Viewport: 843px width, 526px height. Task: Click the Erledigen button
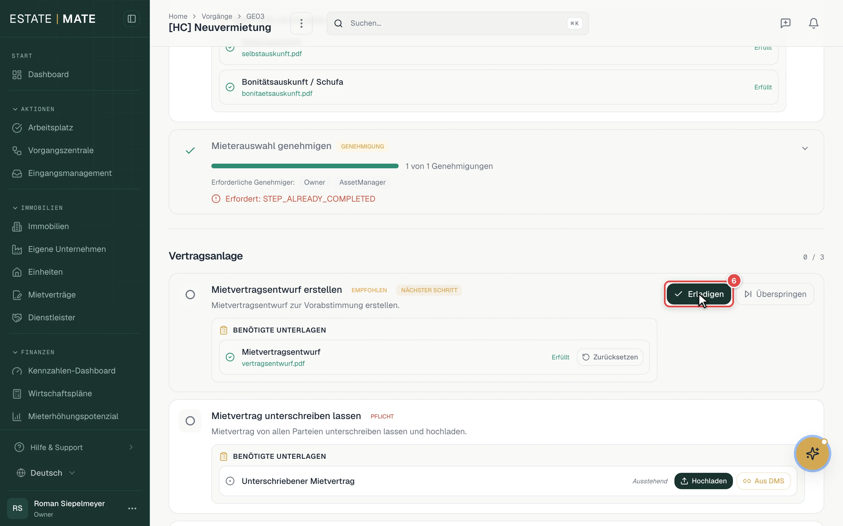click(x=699, y=294)
